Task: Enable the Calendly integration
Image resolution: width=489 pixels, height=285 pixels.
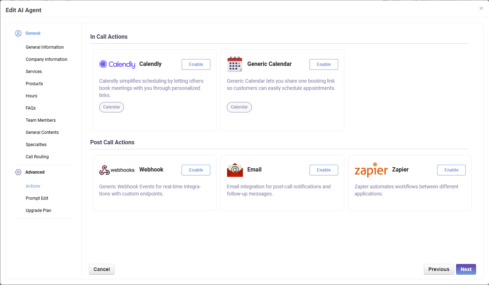Action: pyautogui.click(x=196, y=64)
